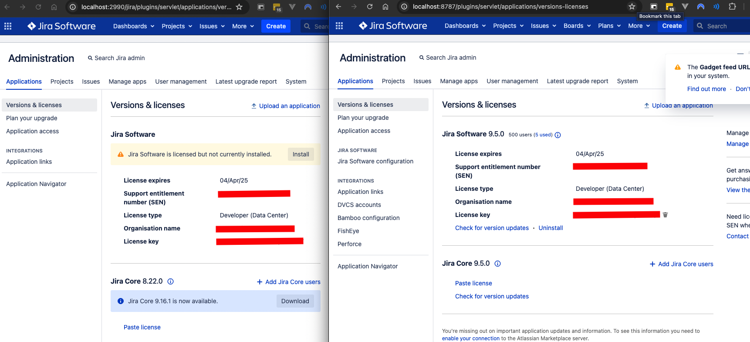
Task: Switch to System tab in right window
Action: pyautogui.click(x=627, y=81)
